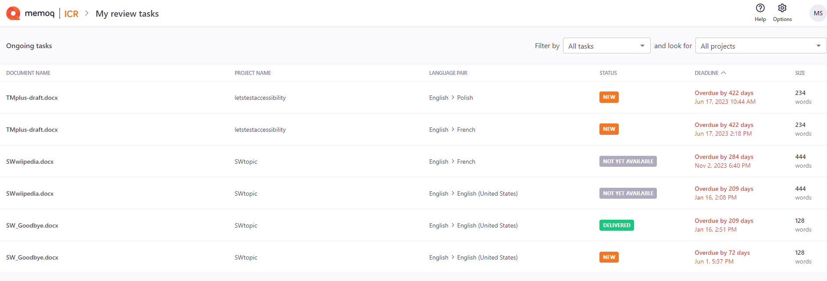
Task: Expand the All projects dropdown
Action: (x=761, y=46)
